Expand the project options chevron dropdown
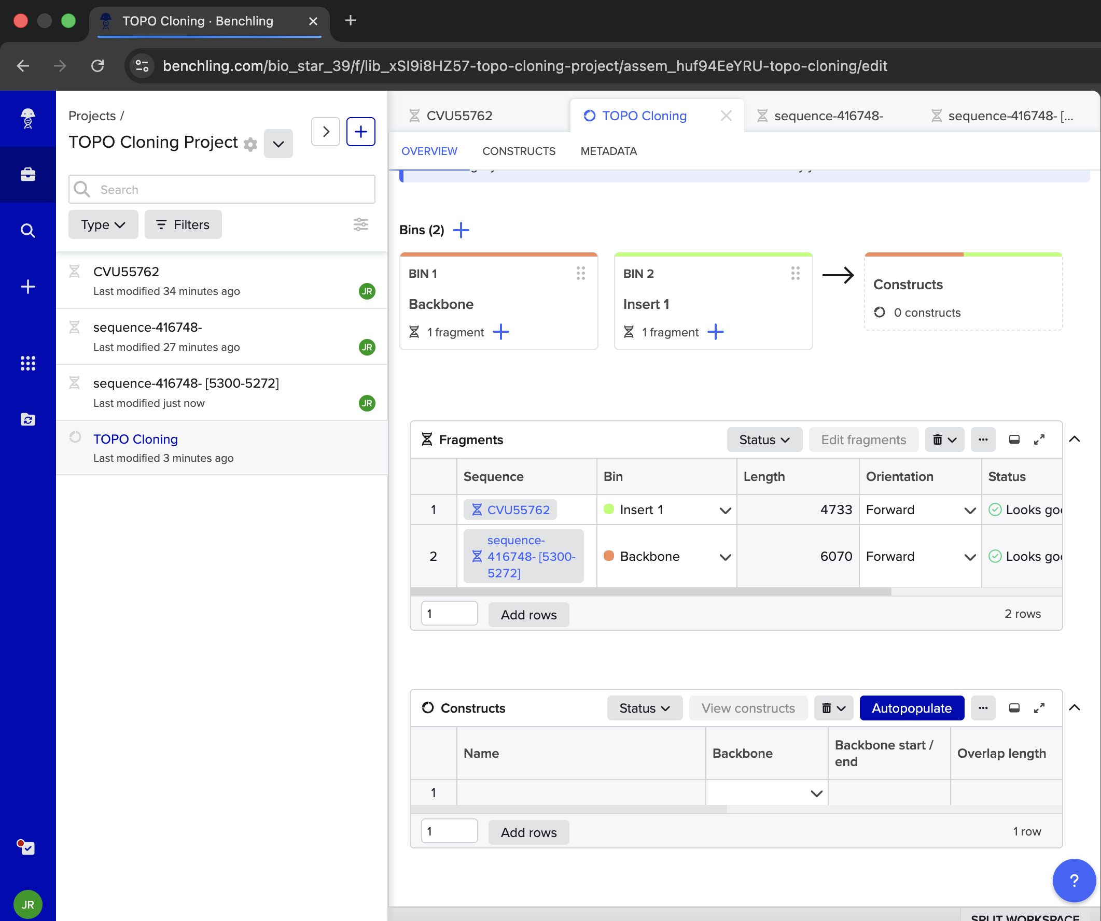Screen dimensions: 1101x921 [278, 144]
